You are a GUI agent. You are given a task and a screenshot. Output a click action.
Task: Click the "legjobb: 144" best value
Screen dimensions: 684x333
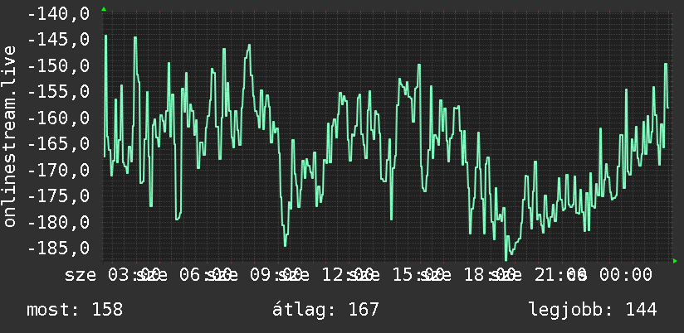click(x=593, y=310)
